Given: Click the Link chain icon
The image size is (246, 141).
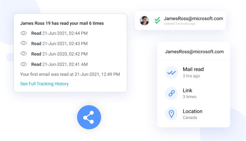Looking at the screenshot, I should click(x=172, y=93).
